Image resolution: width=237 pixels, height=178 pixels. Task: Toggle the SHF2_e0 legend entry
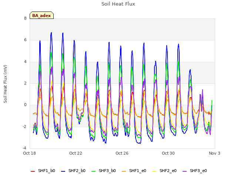point(164,171)
